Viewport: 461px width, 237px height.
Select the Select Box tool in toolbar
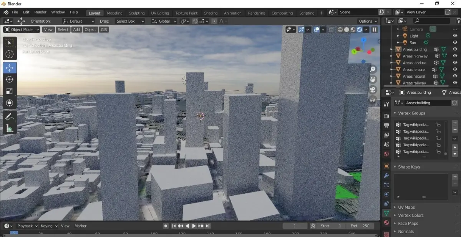point(10,43)
